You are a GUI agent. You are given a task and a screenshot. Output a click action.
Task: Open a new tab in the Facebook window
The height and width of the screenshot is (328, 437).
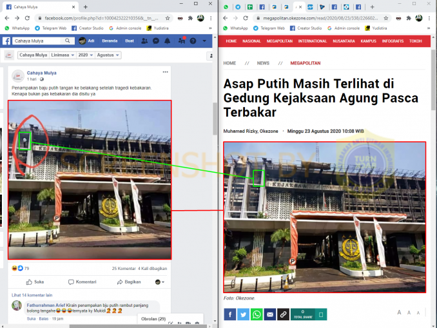point(86,7)
